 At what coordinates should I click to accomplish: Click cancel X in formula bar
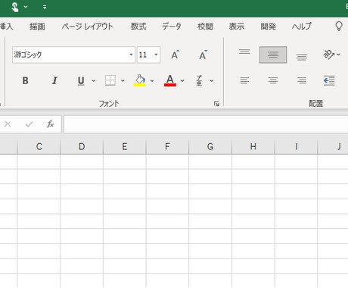[x=8, y=124]
